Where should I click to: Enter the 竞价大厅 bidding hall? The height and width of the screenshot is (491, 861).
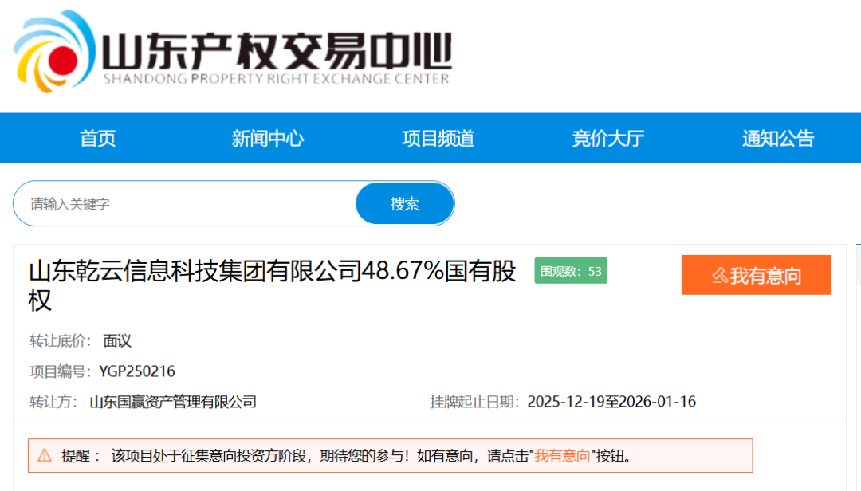pyautogui.click(x=607, y=138)
